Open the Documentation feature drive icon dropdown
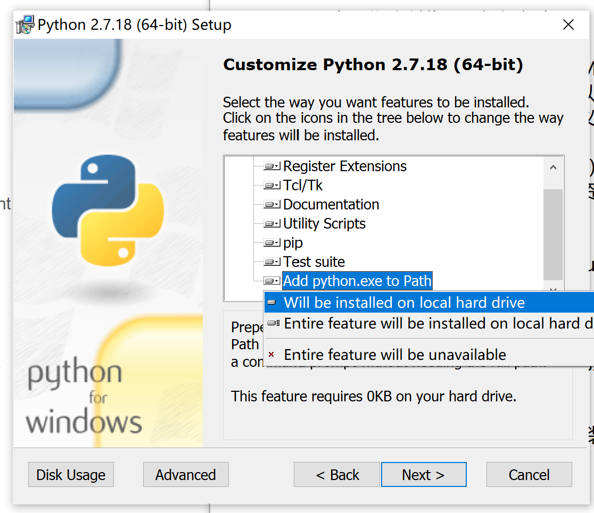Image resolution: width=594 pixels, height=513 pixels. (272, 205)
